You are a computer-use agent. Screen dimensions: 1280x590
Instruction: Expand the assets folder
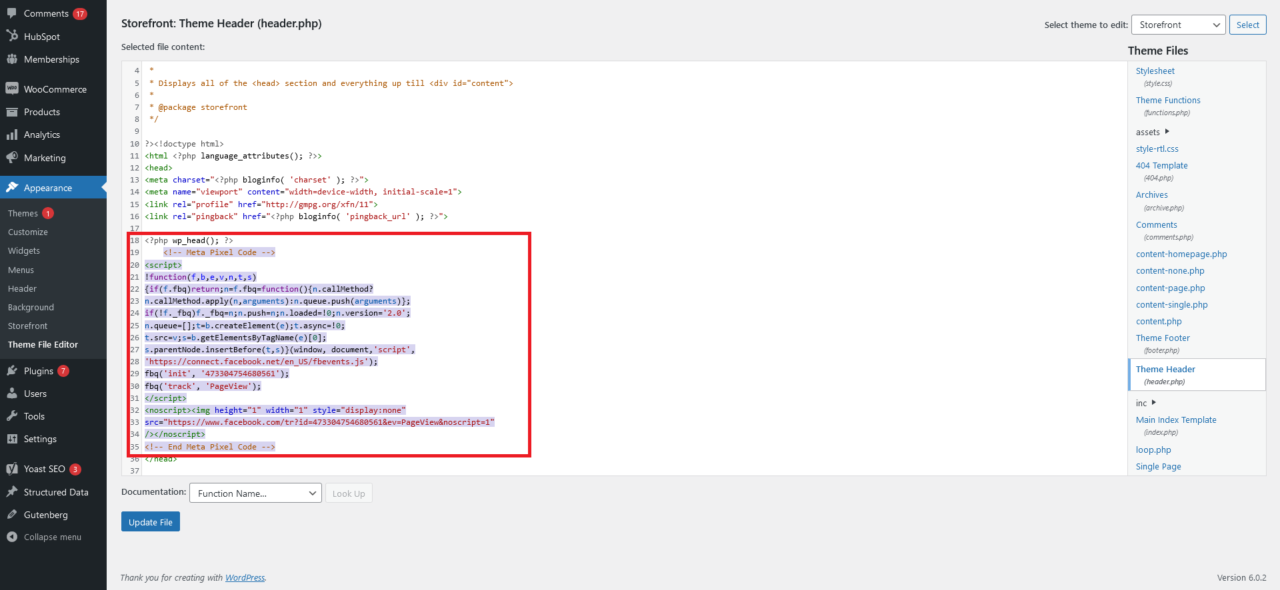coord(1167,132)
